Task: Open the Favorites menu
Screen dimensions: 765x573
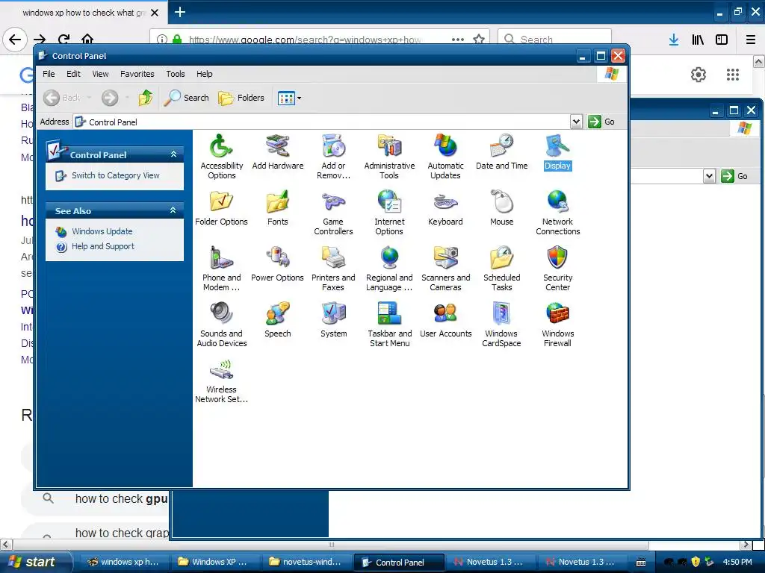Action: 137,74
